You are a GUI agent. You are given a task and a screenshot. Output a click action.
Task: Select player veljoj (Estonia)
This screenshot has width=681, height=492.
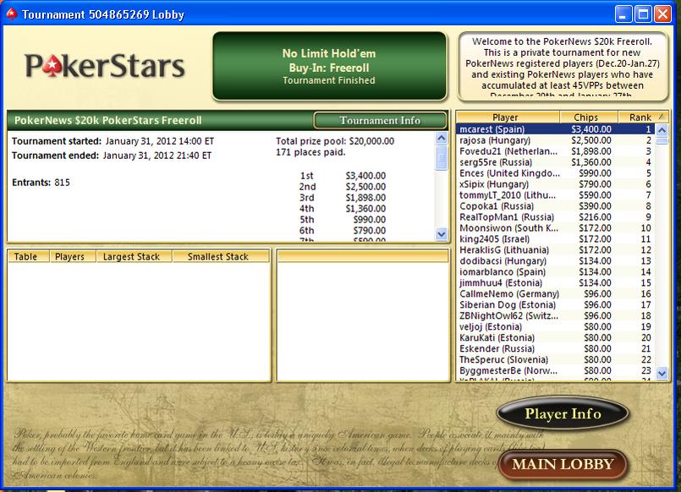click(556, 326)
